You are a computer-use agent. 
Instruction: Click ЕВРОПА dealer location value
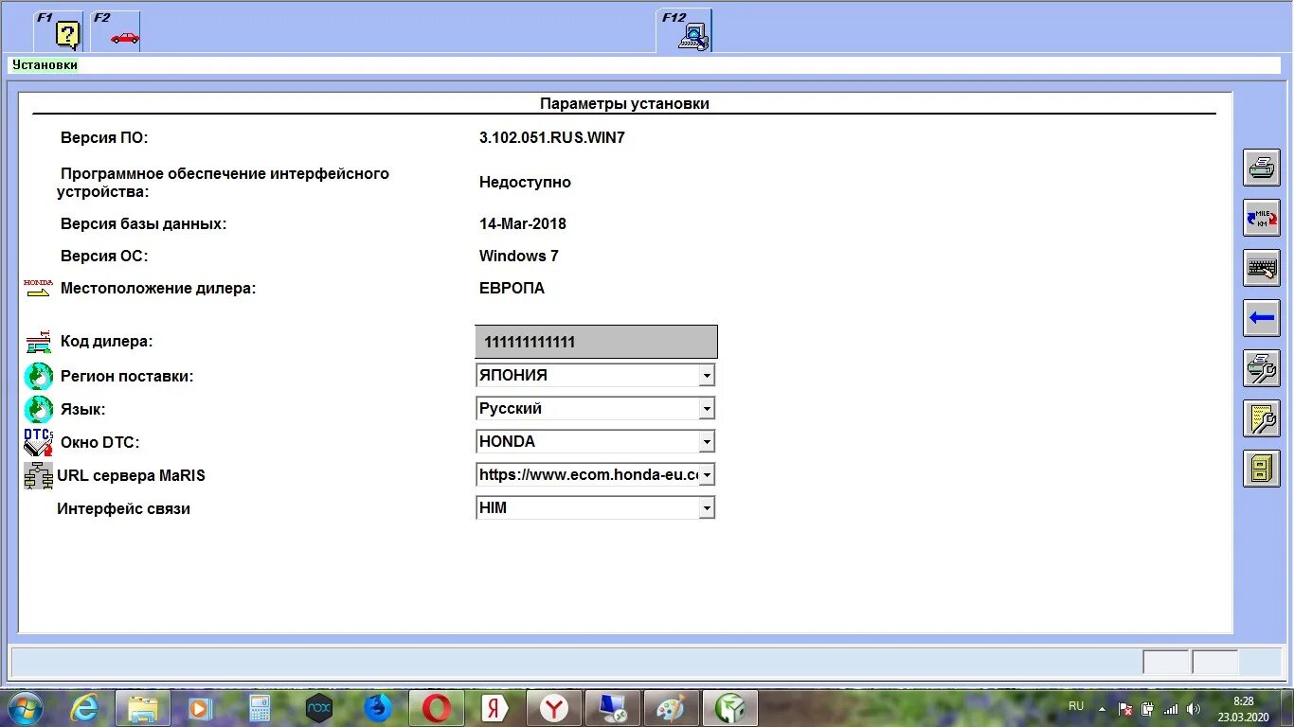[x=512, y=288]
